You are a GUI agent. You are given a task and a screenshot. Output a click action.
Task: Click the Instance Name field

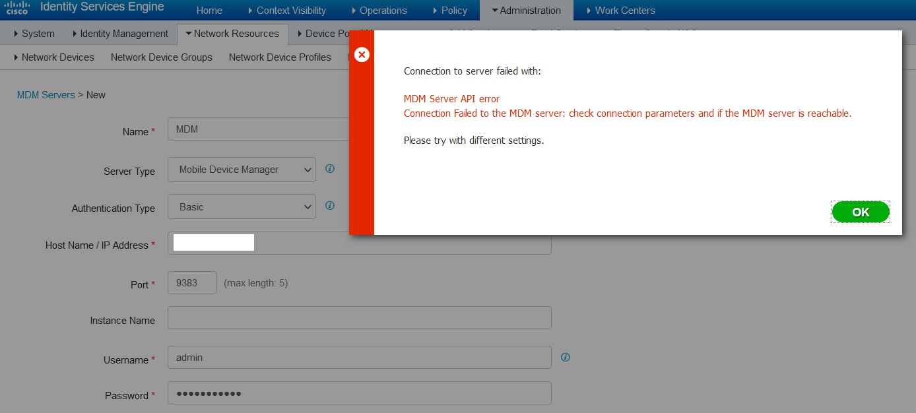(x=360, y=318)
